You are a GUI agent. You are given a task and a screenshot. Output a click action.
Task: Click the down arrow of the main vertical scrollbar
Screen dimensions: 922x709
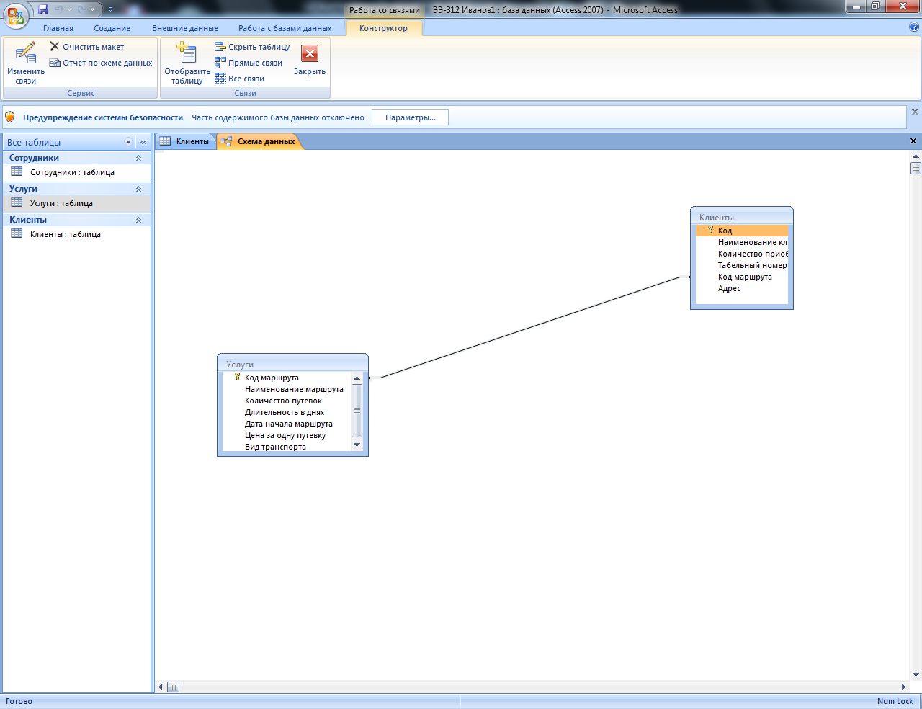pyautogui.click(x=916, y=675)
